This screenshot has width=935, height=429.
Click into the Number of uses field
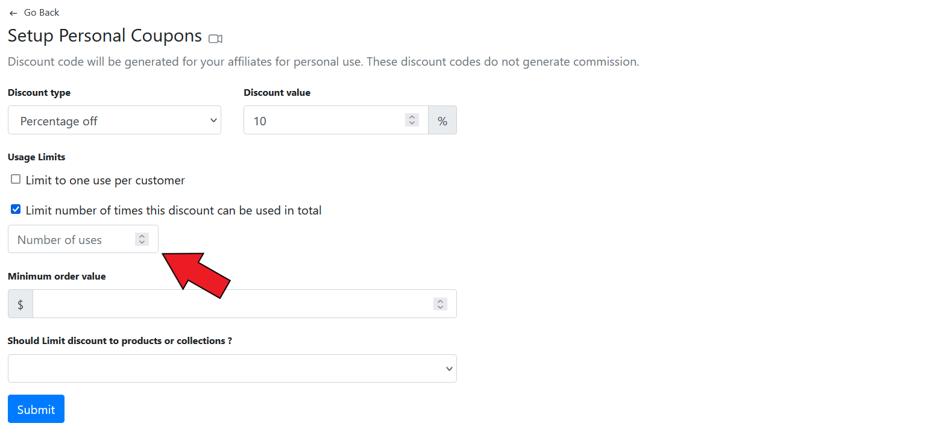[72, 240]
